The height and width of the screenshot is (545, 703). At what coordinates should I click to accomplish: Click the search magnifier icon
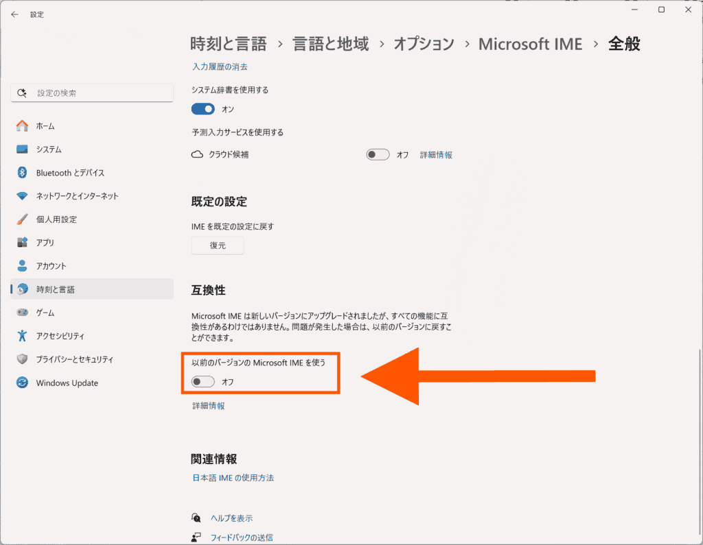[x=21, y=93]
